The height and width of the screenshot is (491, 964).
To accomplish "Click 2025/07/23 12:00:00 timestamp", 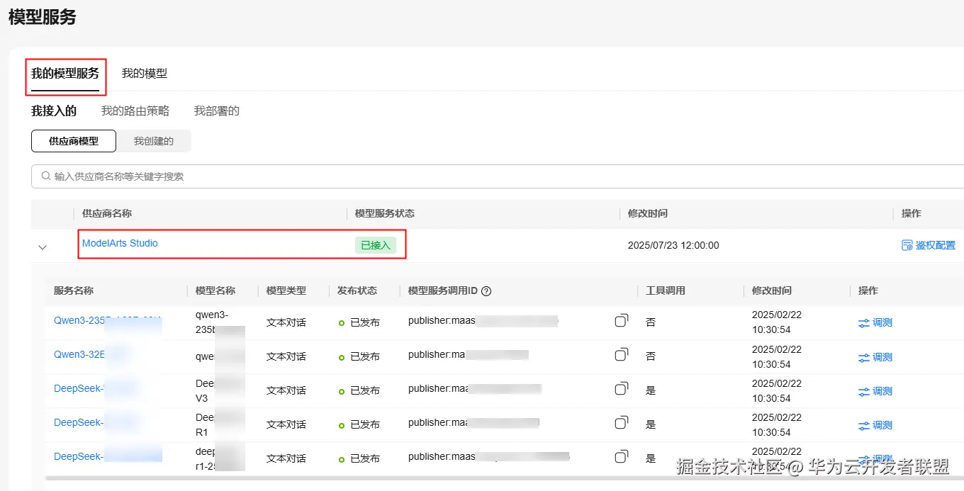I will coord(673,245).
